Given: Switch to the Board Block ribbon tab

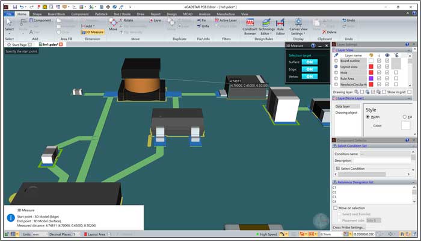Looking at the screenshot, I should (57, 13).
